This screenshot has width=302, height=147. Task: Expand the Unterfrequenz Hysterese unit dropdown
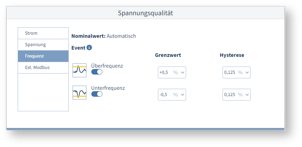[244, 95]
